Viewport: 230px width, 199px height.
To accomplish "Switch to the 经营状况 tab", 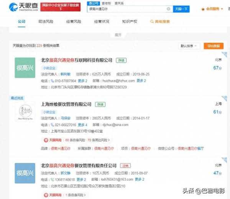I will [102, 21].
